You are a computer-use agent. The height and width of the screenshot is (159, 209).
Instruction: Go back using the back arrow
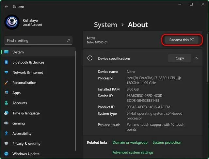click(x=6, y=7)
